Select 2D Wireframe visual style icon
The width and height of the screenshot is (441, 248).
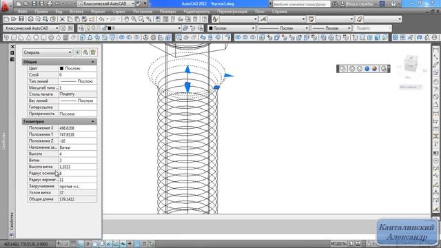(x=343, y=69)
